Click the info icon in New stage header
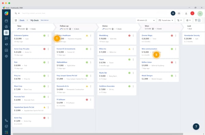Viewport: 205px width, 135px height. [27, 29]
